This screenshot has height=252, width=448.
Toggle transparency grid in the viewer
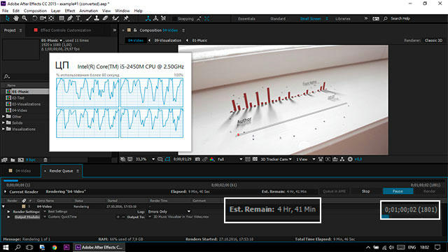click(255, 159)
